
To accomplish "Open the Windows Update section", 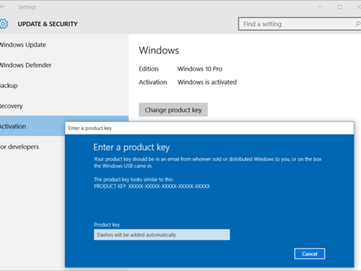I will [x=64, y=45].
